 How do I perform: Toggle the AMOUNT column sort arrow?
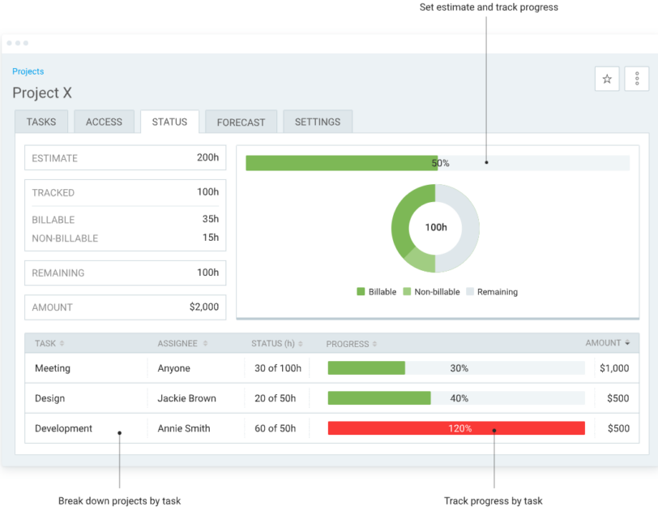[x=627, y=343]
